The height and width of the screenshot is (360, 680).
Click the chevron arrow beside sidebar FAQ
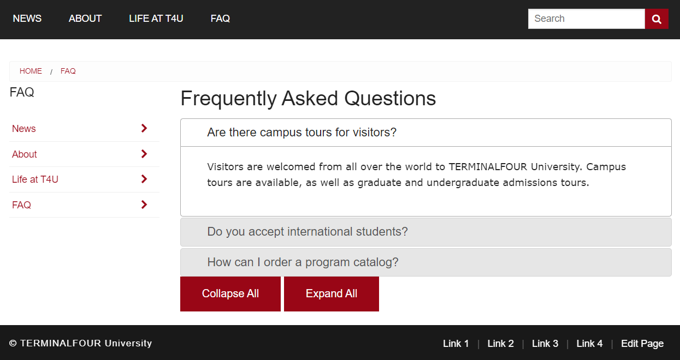144,205
